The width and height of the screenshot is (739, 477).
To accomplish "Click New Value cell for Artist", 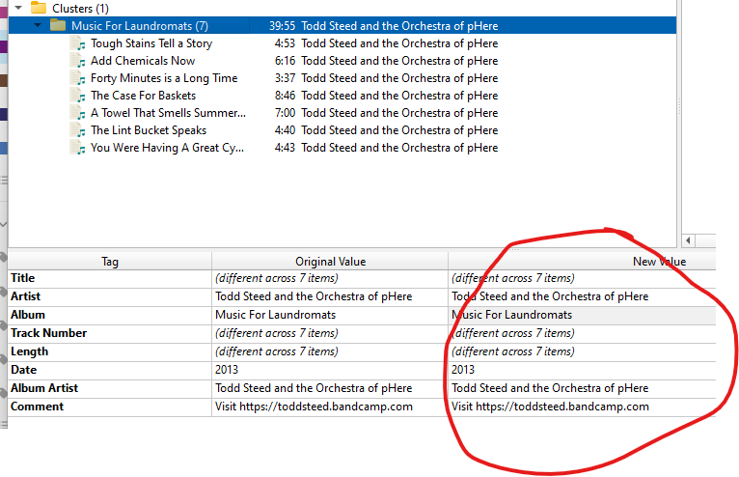I will tap(582, 296).
